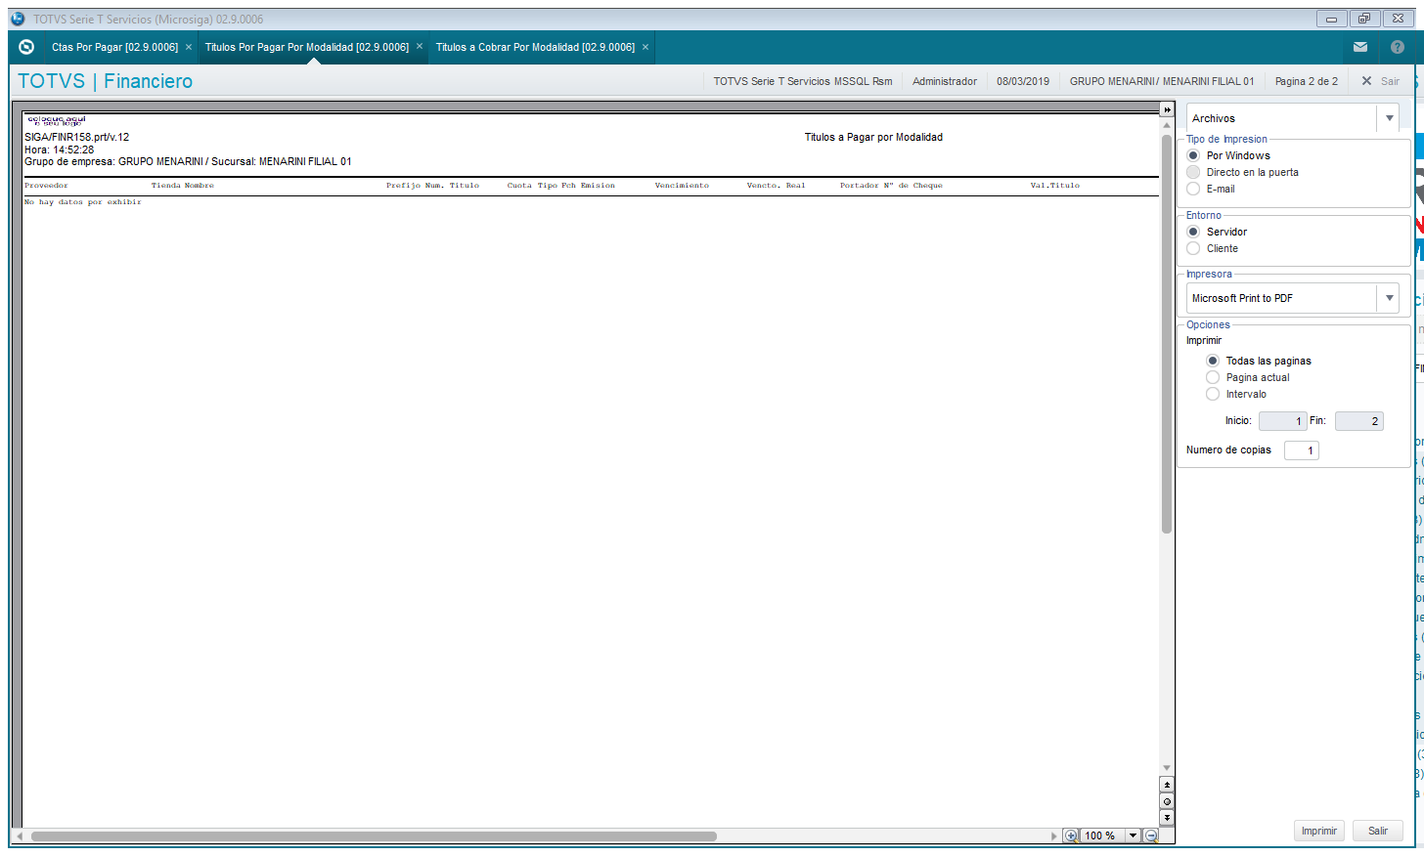Click vertical scrollbar up arrow of preview
This screenshot has height=856, width=1424.
pyautogui.click(x=1167, y=126)
